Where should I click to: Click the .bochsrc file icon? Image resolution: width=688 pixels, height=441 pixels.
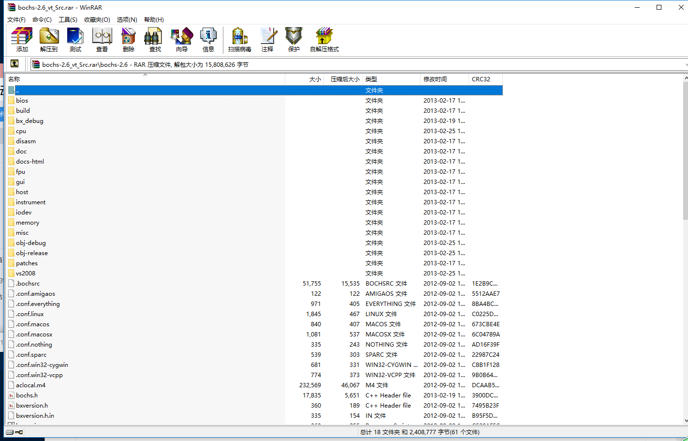click(11, 284)
